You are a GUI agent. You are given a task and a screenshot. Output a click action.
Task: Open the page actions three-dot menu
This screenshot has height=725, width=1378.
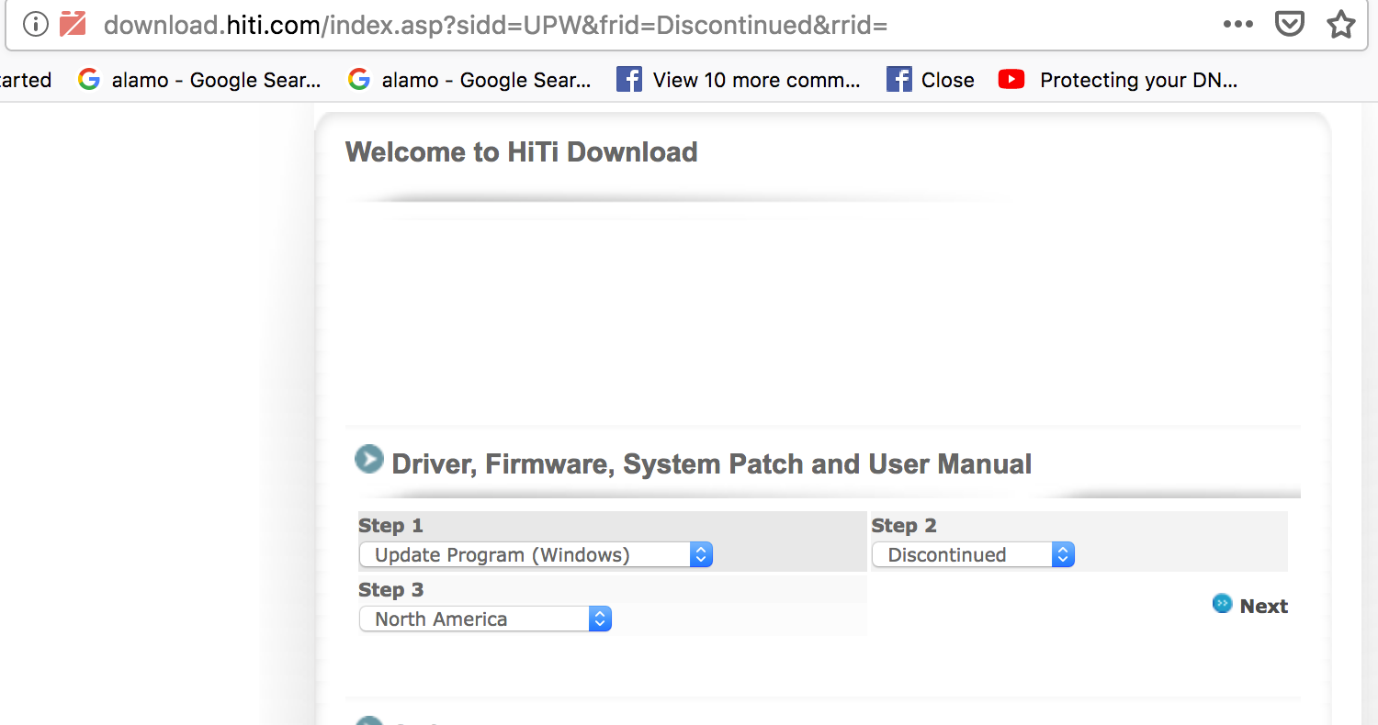1238,24
